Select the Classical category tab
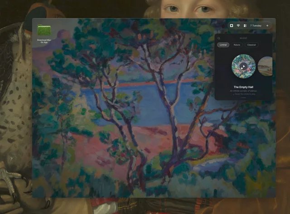The image size is (290, 214). tap(251, 45)
